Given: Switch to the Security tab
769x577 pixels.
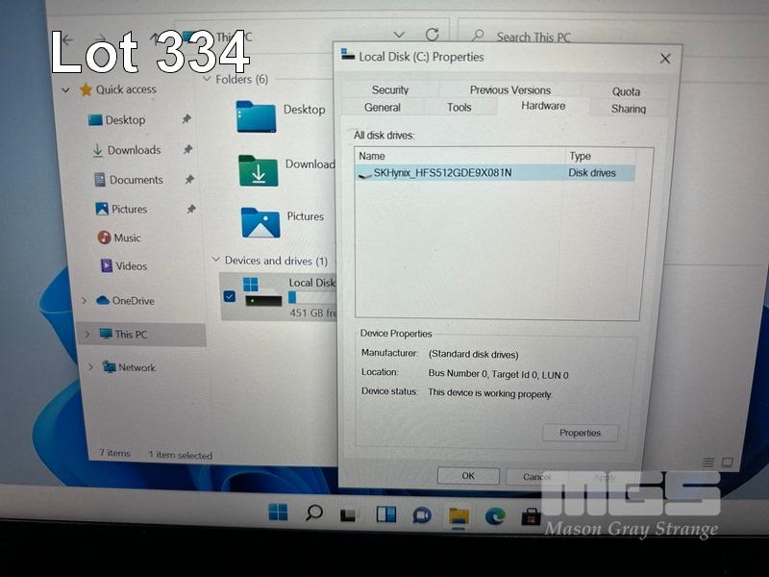Looking at the screenshot, I should [390, 89].
